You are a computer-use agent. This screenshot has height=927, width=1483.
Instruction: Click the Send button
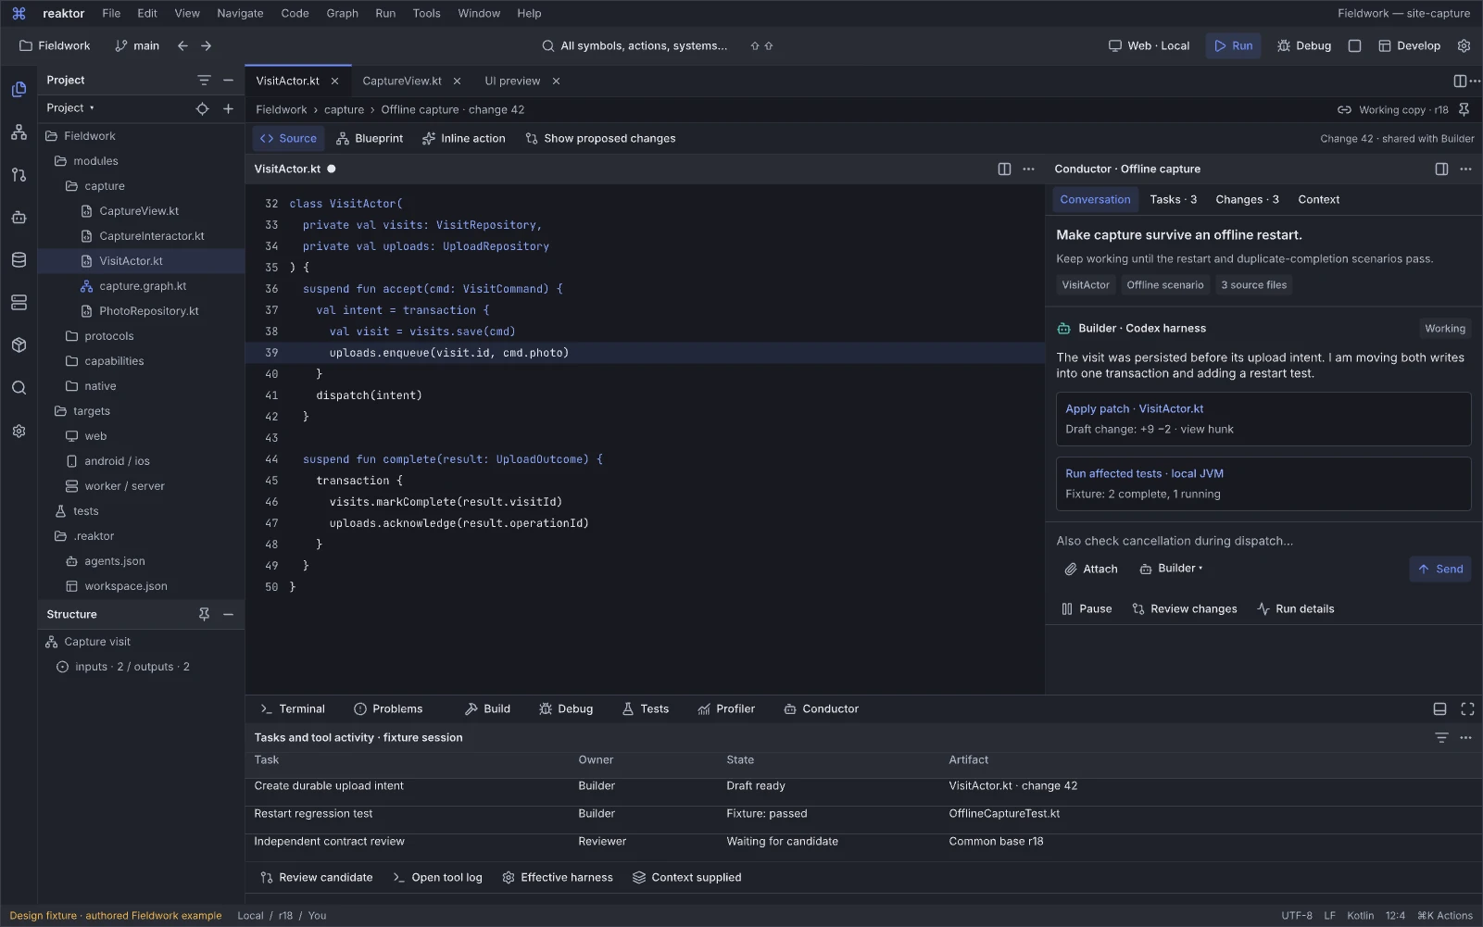pyautogui.click(x=1440, y=569)
